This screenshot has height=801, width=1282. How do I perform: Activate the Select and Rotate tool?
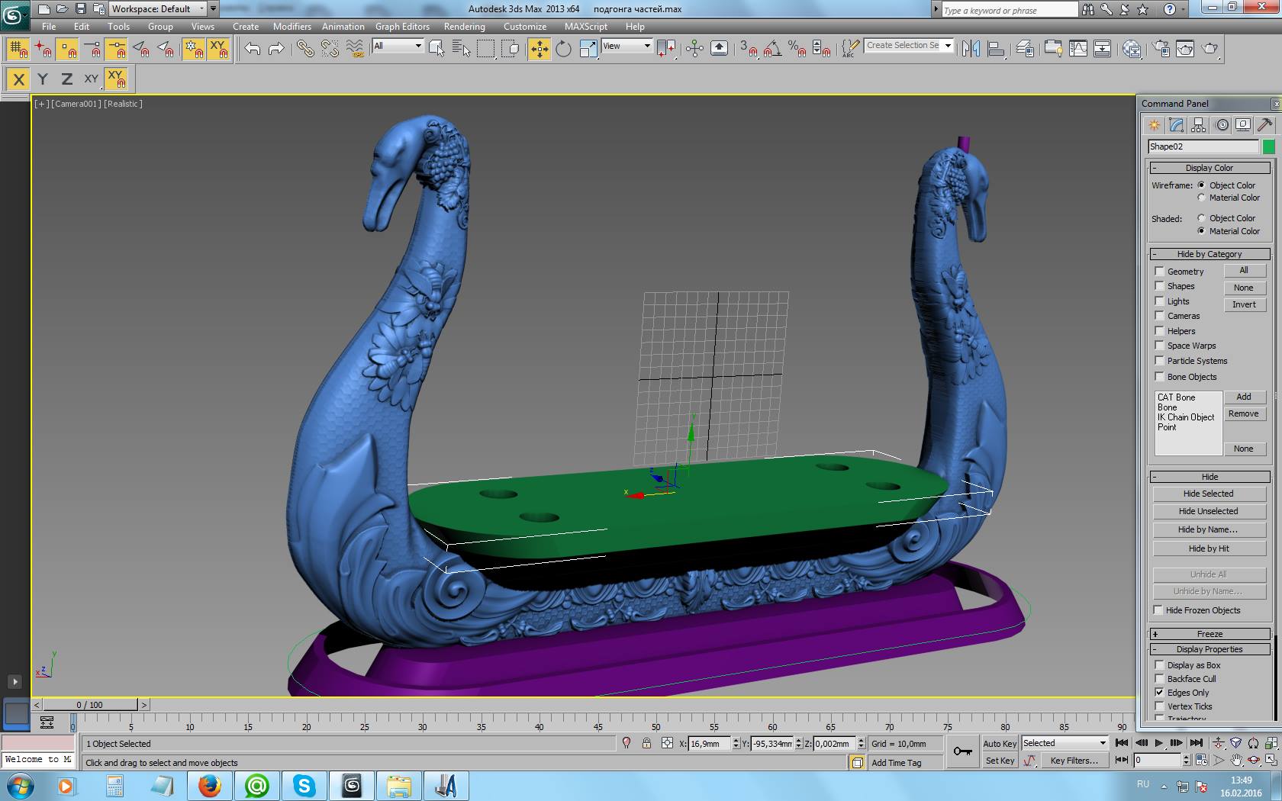point(563,49)
